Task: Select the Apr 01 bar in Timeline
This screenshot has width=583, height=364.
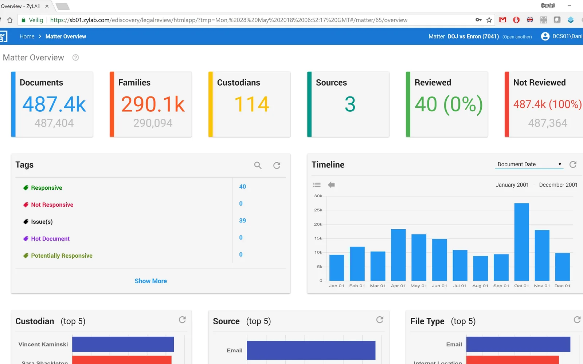Action: click(x=398, y=255)
